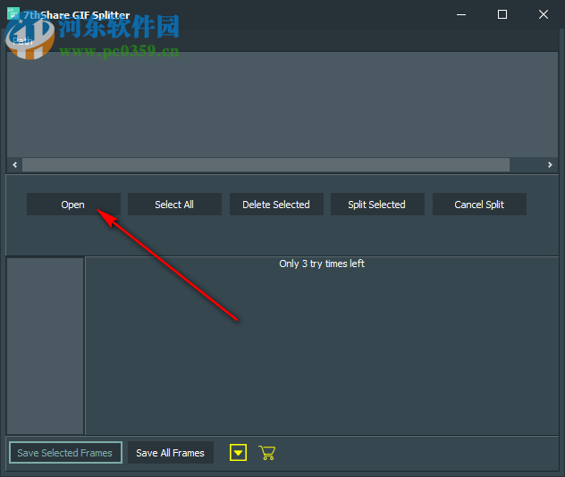Click the frame thumbnail preview panel
The width and height of the screenshot is (565, 477).
click(46, 346)
